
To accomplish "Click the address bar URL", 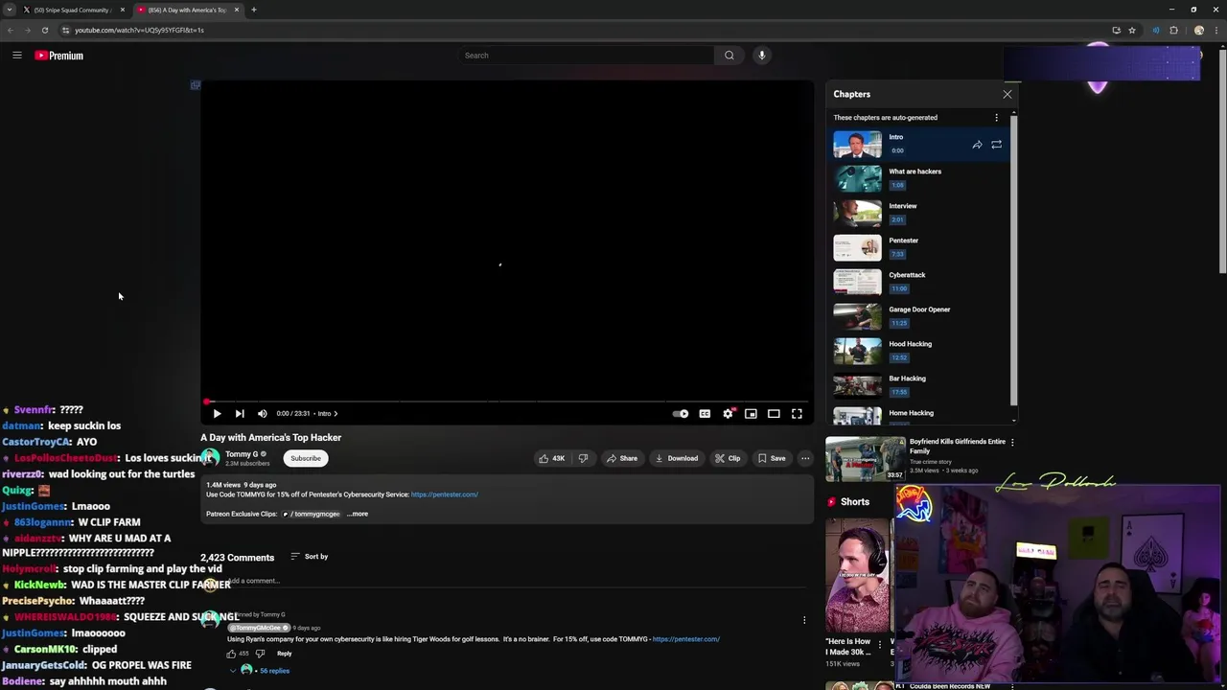I will (x=139, y=30).
